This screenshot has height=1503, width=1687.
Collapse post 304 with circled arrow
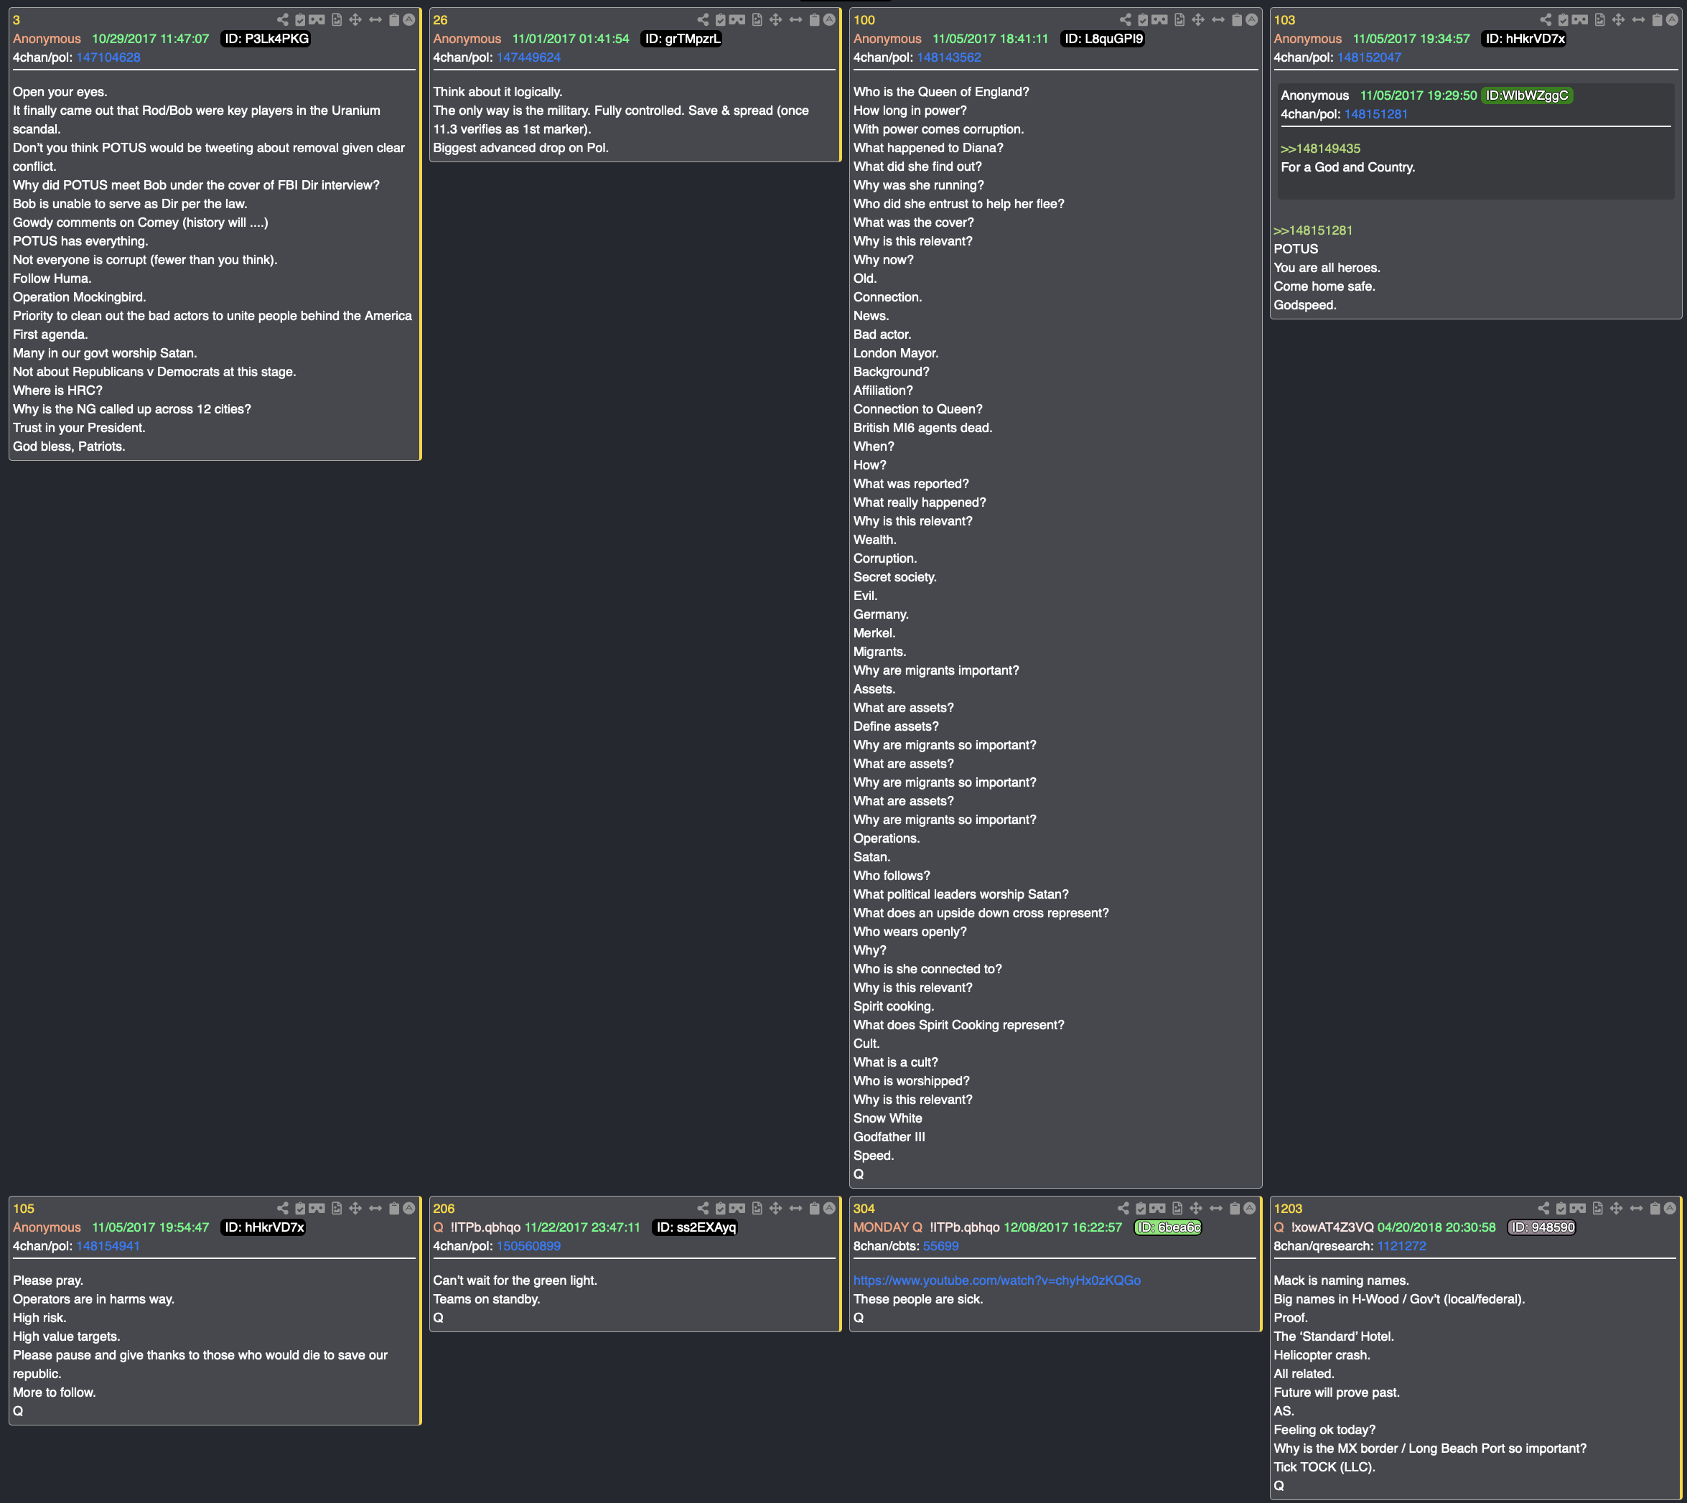click(1249, 1208)
